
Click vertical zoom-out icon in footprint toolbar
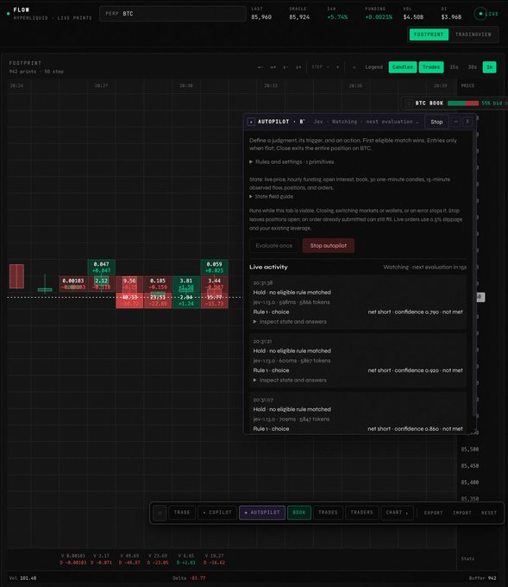coord(285,67)
